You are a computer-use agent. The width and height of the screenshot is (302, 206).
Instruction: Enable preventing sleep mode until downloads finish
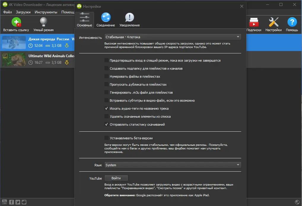pos(106,60)
